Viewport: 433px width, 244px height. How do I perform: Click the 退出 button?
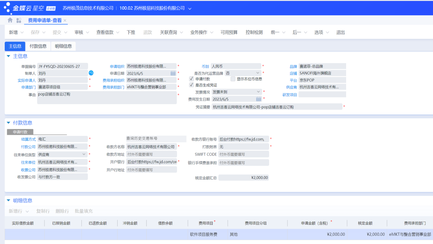[340, 32]
